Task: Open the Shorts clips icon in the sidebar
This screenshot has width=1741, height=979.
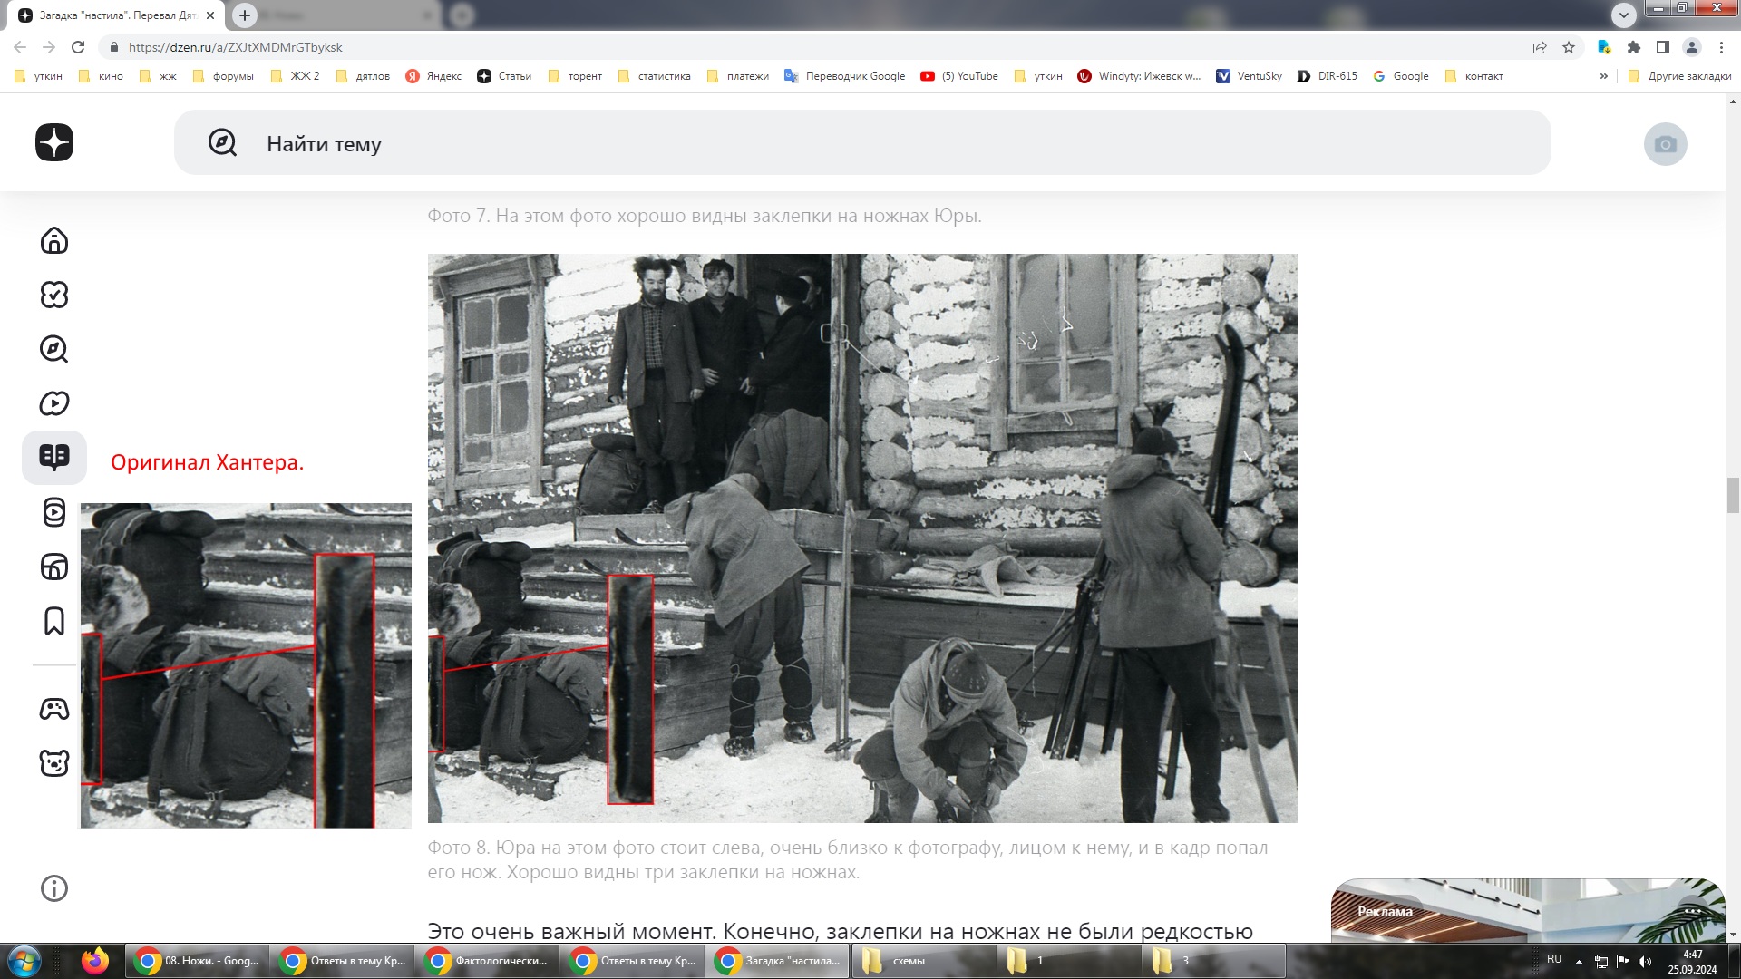Action: click(54, 512)
